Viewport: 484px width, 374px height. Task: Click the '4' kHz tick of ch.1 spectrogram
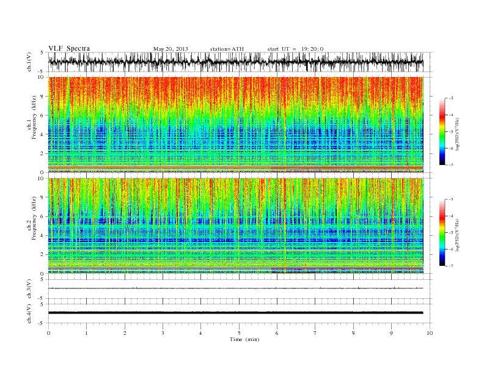pos(43,134)
